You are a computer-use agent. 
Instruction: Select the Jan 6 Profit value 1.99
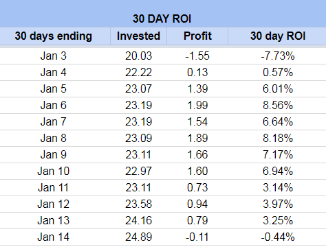click(197, 106)
